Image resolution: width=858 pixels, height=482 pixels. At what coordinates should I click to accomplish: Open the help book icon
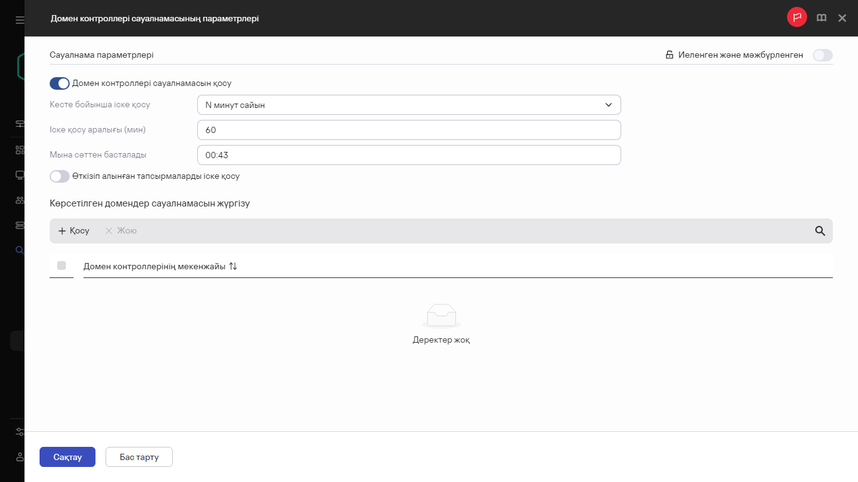pos(821,18)
